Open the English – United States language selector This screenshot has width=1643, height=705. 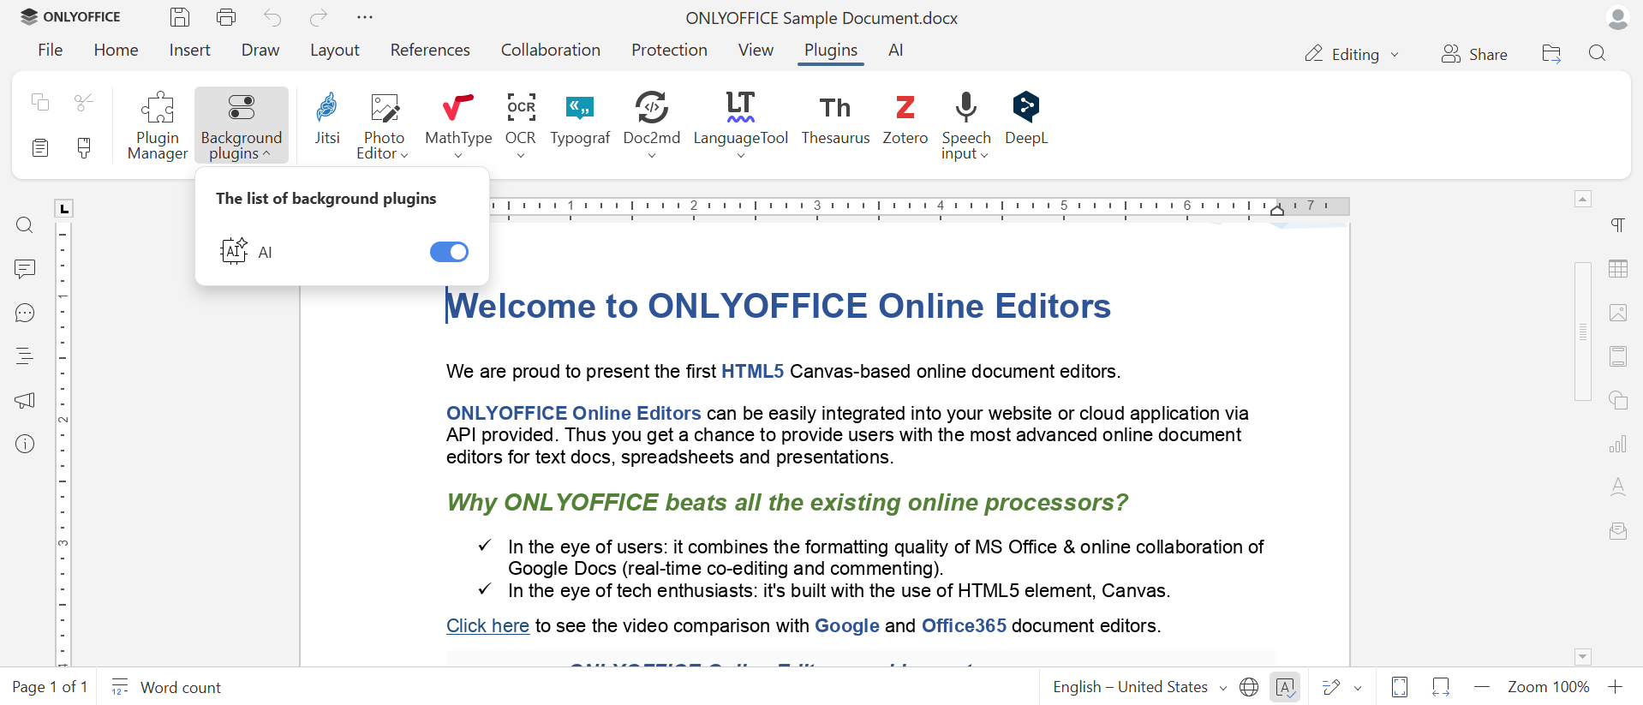[1139, 687]
